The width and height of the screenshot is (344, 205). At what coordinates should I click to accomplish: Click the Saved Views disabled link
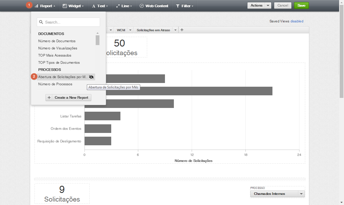[x=297, y=21]
